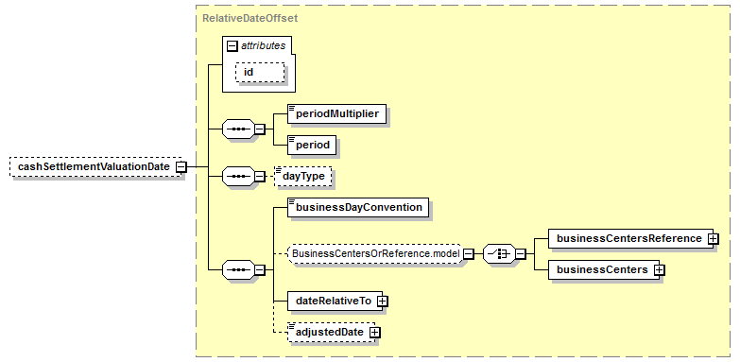Click the sequence icon beside periodMultiplier
Screen dimensions: 740x362
point(238,129)
